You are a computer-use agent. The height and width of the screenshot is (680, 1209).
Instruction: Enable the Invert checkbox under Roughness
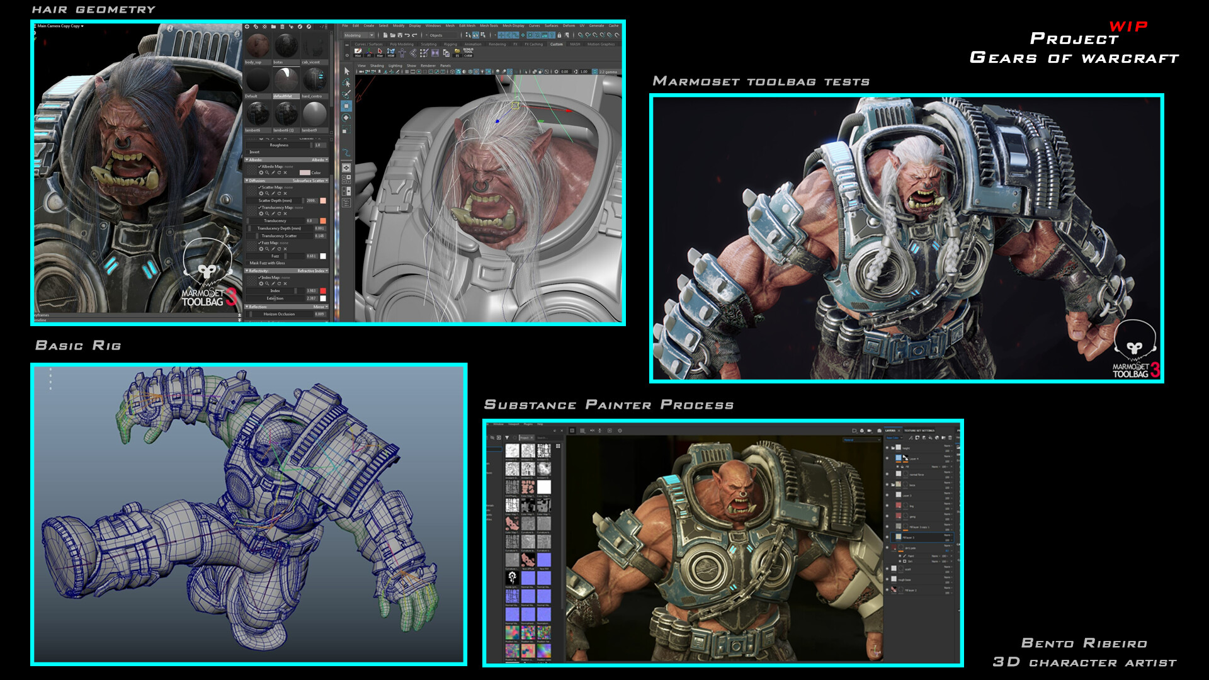pyautogui.click(x=247, y=152)
